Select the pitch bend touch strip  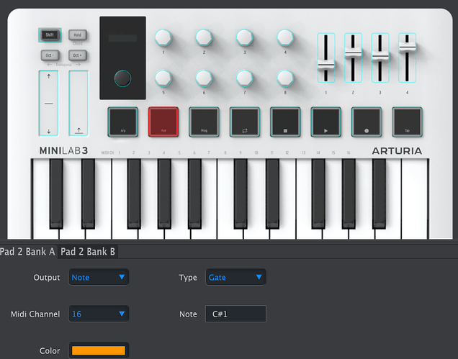[x=48, y=103]
